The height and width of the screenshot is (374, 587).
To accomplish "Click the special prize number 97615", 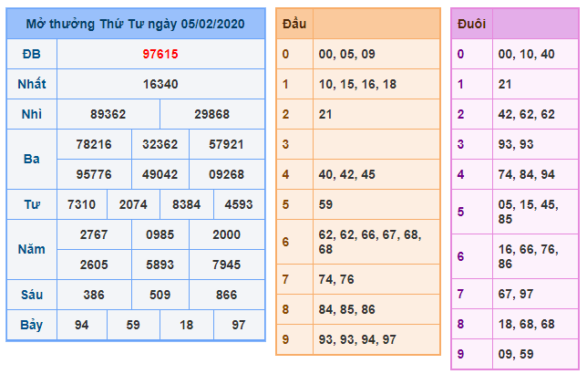I will click(x=160, y=54).
